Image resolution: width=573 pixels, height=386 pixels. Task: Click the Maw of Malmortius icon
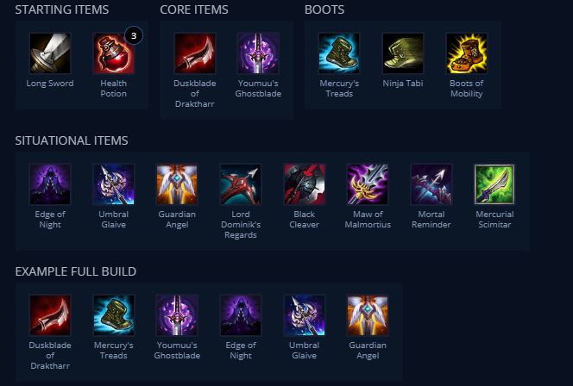(x=368, y=184)
